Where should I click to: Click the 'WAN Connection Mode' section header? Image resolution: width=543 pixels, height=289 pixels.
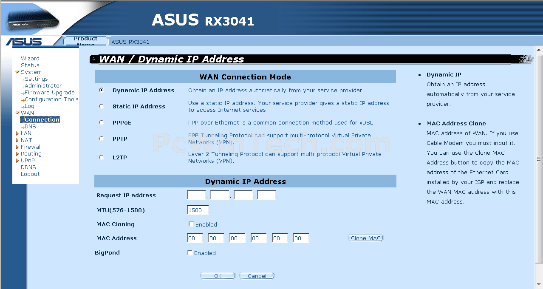point(245,77)
